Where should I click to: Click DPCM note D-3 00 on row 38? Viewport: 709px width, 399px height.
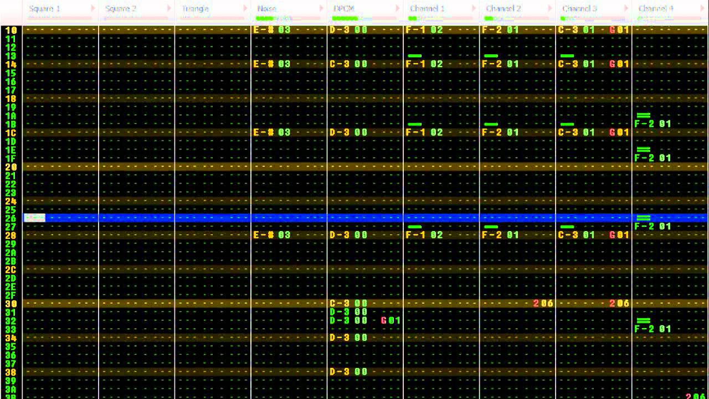[348, 372]
